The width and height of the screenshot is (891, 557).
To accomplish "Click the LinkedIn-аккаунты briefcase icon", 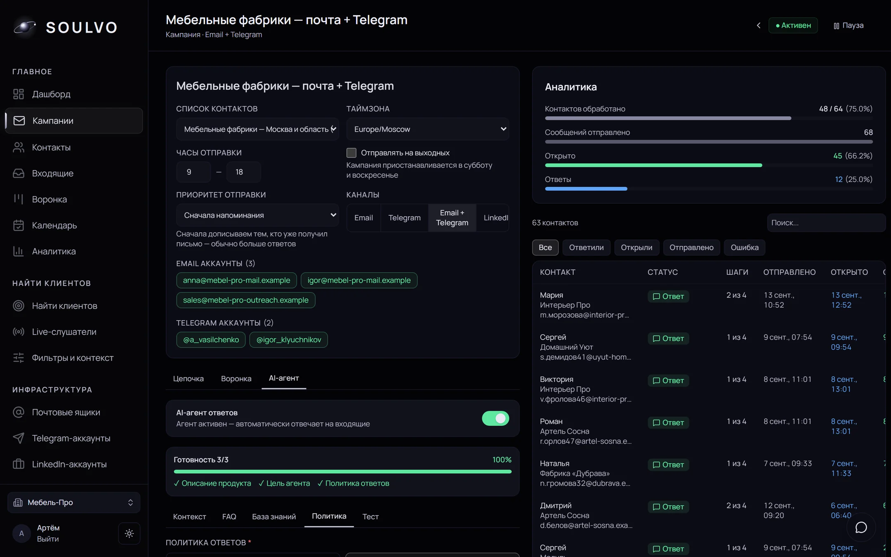I will point(19,464).
